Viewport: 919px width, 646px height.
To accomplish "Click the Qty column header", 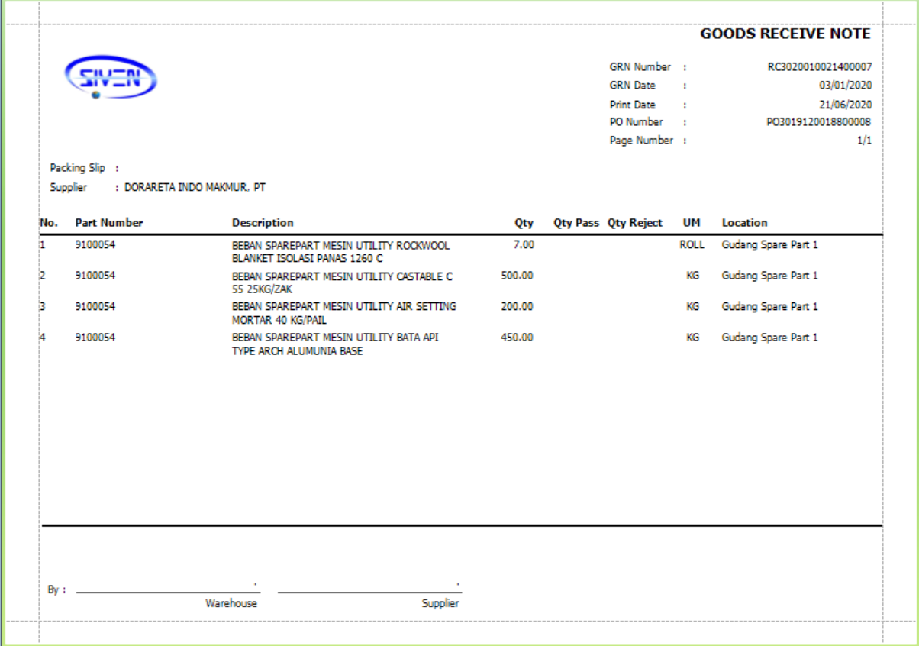I will pos(524,223).
